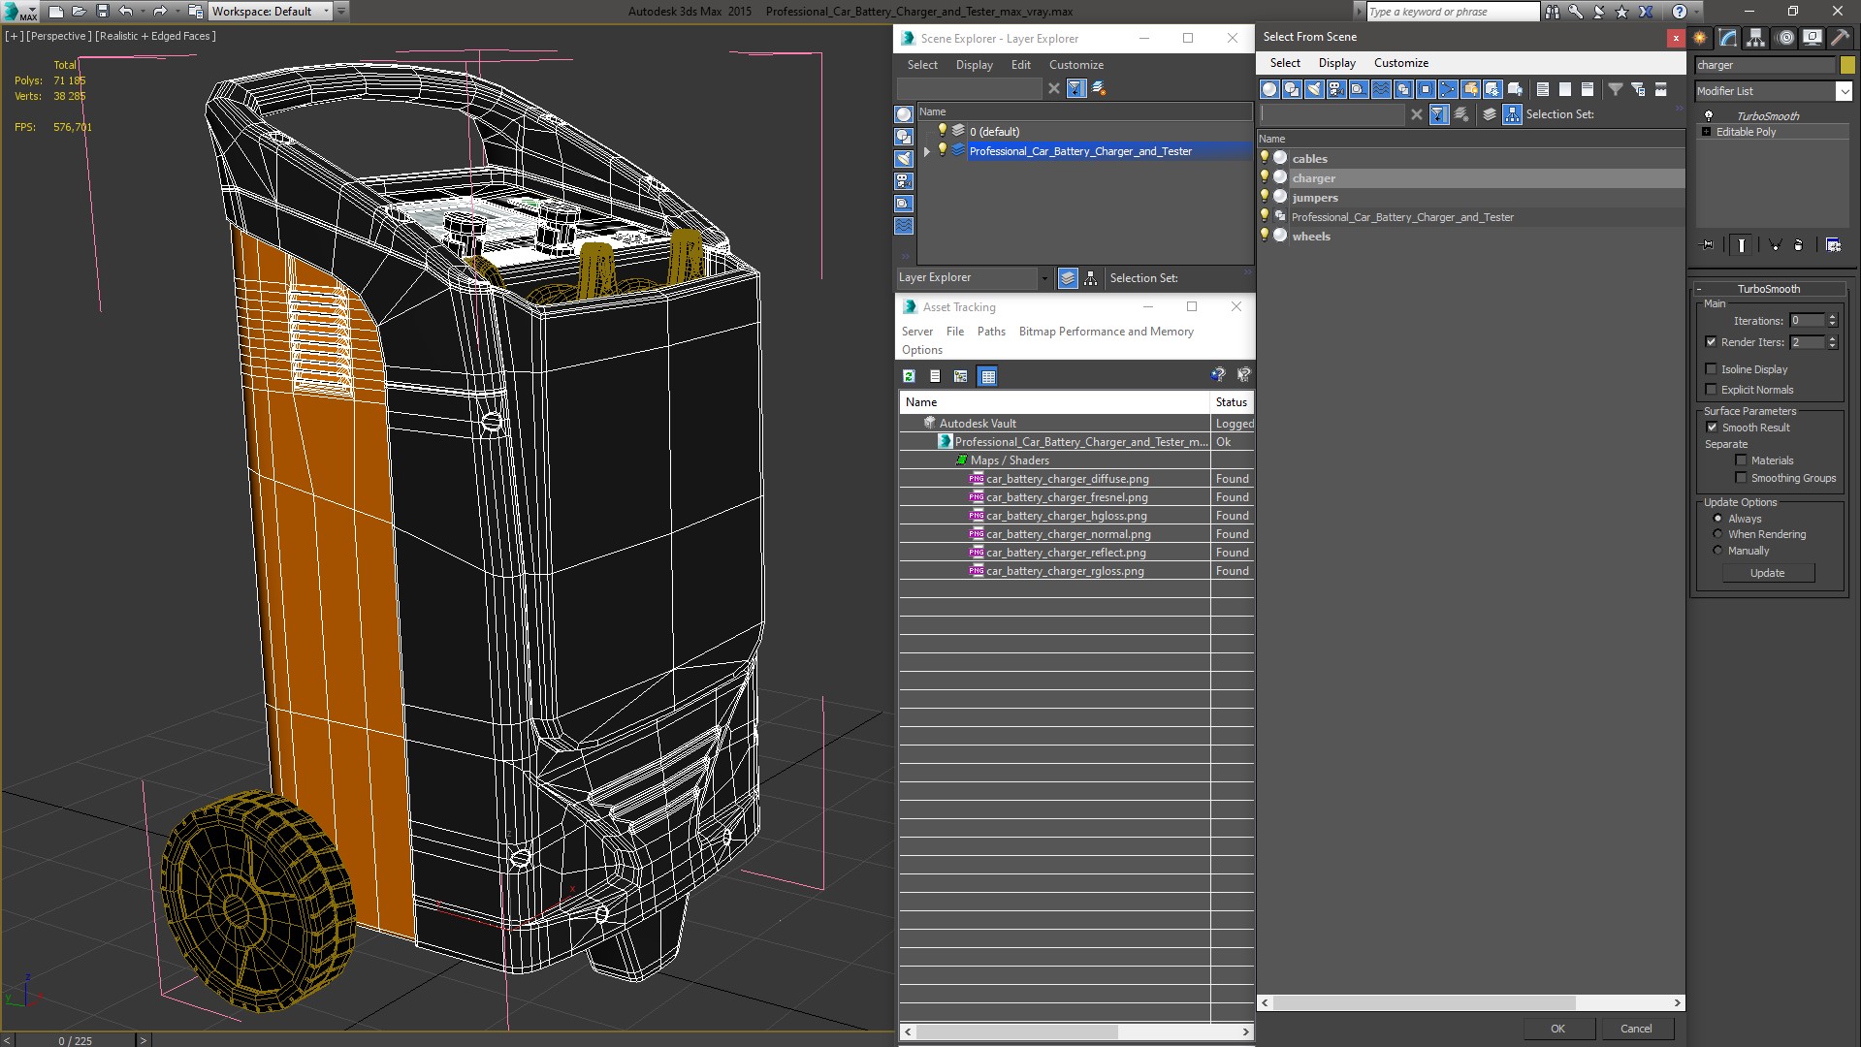The height and width of the screenshot is (1047, 1861).
Task: Select the wheels object in the list
Action: 1310,237
